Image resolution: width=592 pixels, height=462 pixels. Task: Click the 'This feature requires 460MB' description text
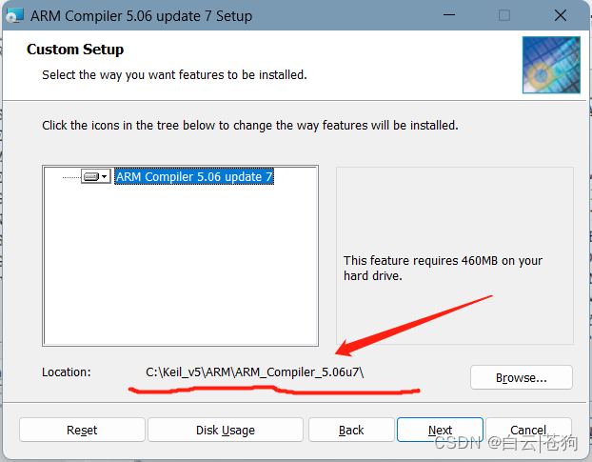tap(443, 269)
